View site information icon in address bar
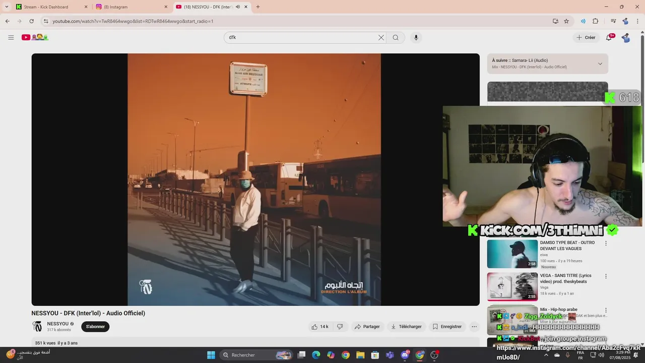 tap(46, 21)
